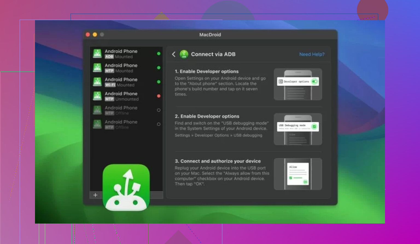Click the empty status circle of last Offline phone
The image size is (420, 244).
[159, 124]
